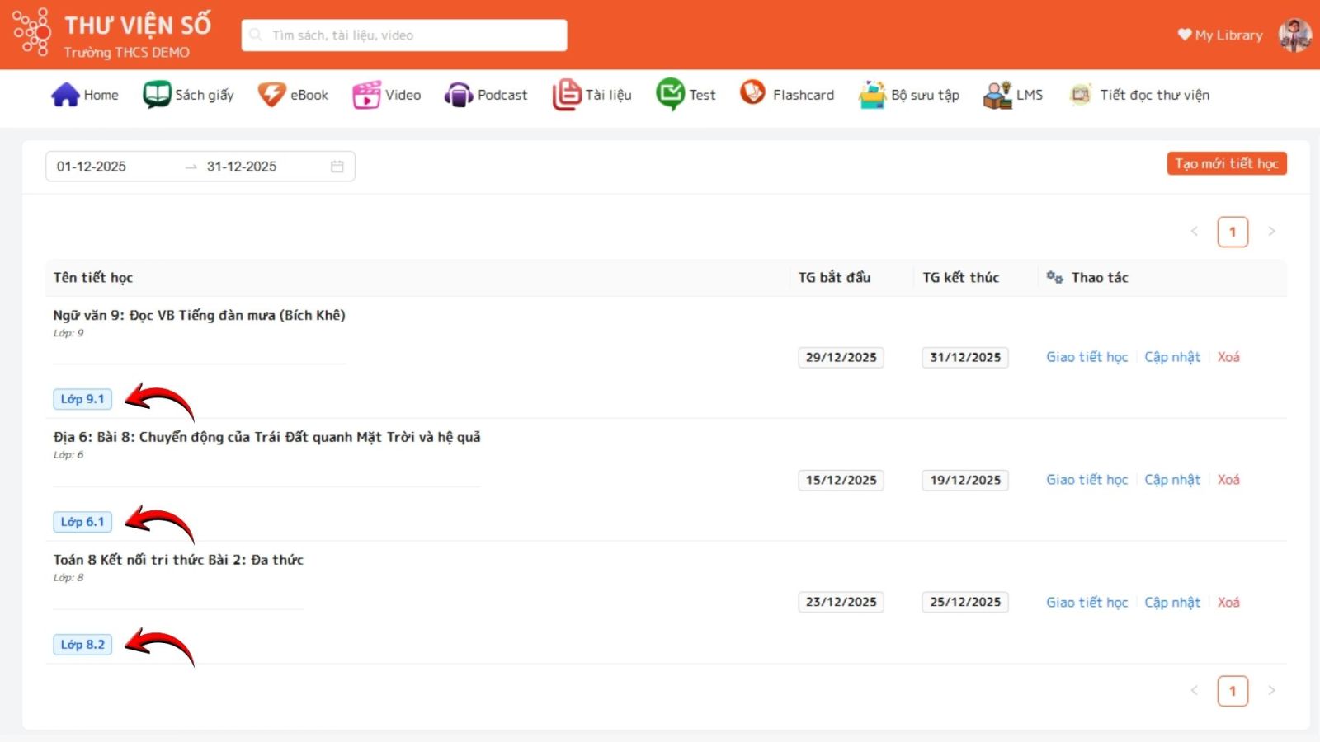Click the Bộ sưu tập collection icon
The width and height of the screenshot is (1320, 742).
tap(872, 95)
